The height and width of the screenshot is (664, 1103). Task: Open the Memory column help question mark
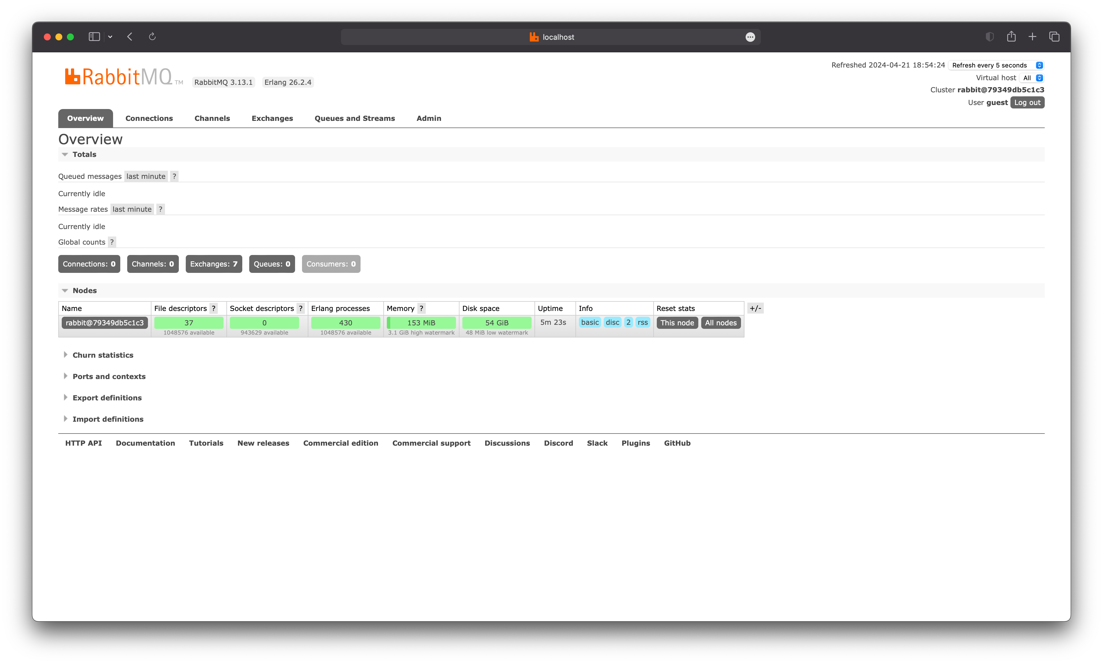[x=421, y=308]
